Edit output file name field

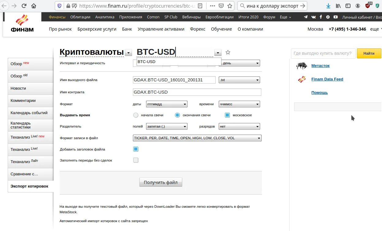coord(174,80)
